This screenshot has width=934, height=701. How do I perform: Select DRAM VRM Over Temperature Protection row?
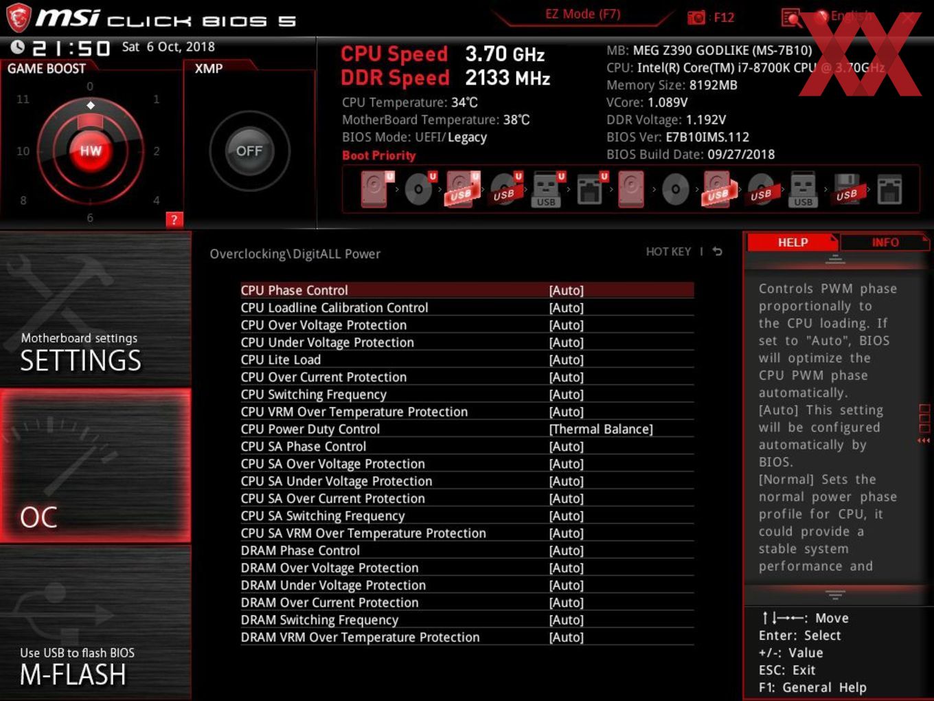click(x=467, y=637)
